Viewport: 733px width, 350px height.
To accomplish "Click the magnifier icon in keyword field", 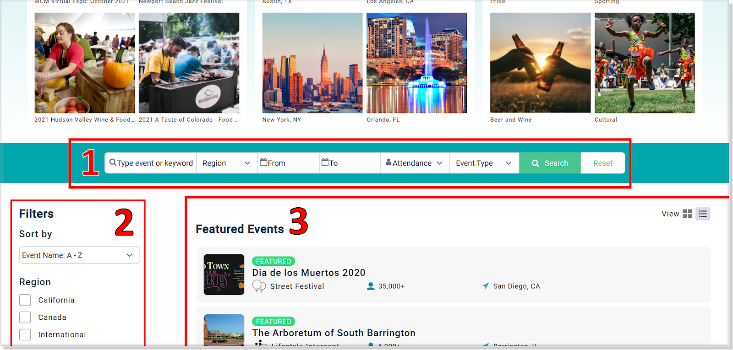I will pos(113,162).
